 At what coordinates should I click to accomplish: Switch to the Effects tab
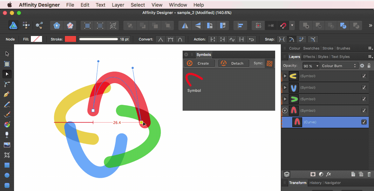coord(309,57)
